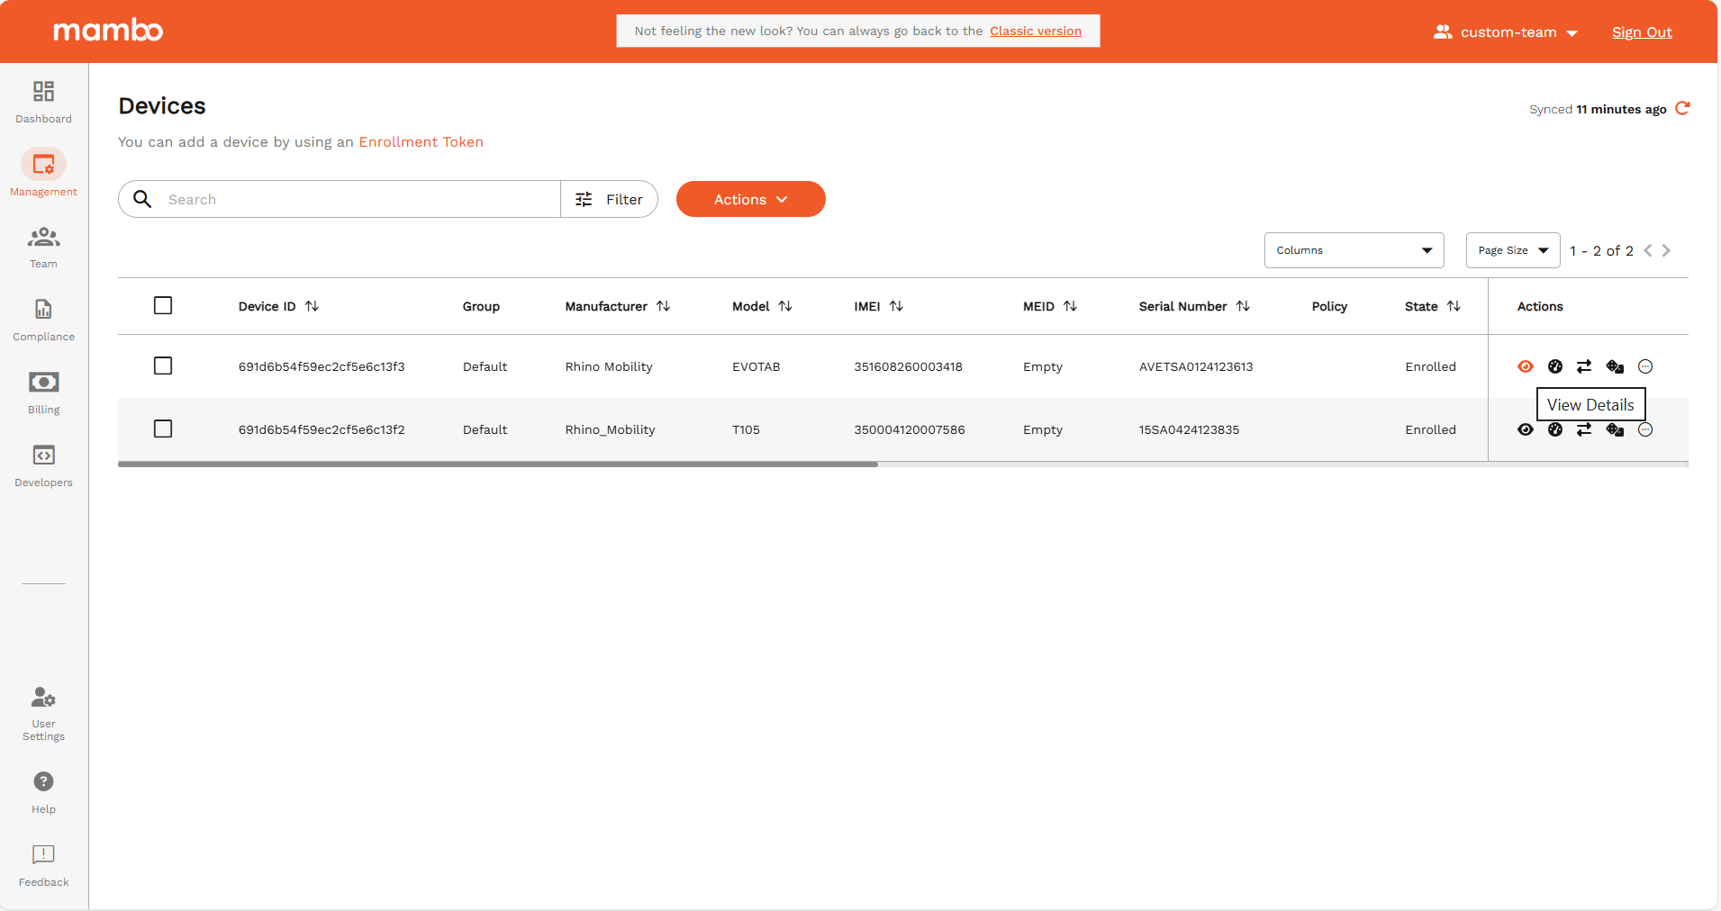Check the box for device ending in c13f3
The width and height of the screenshot is (1721, 911).
point(163,366)
